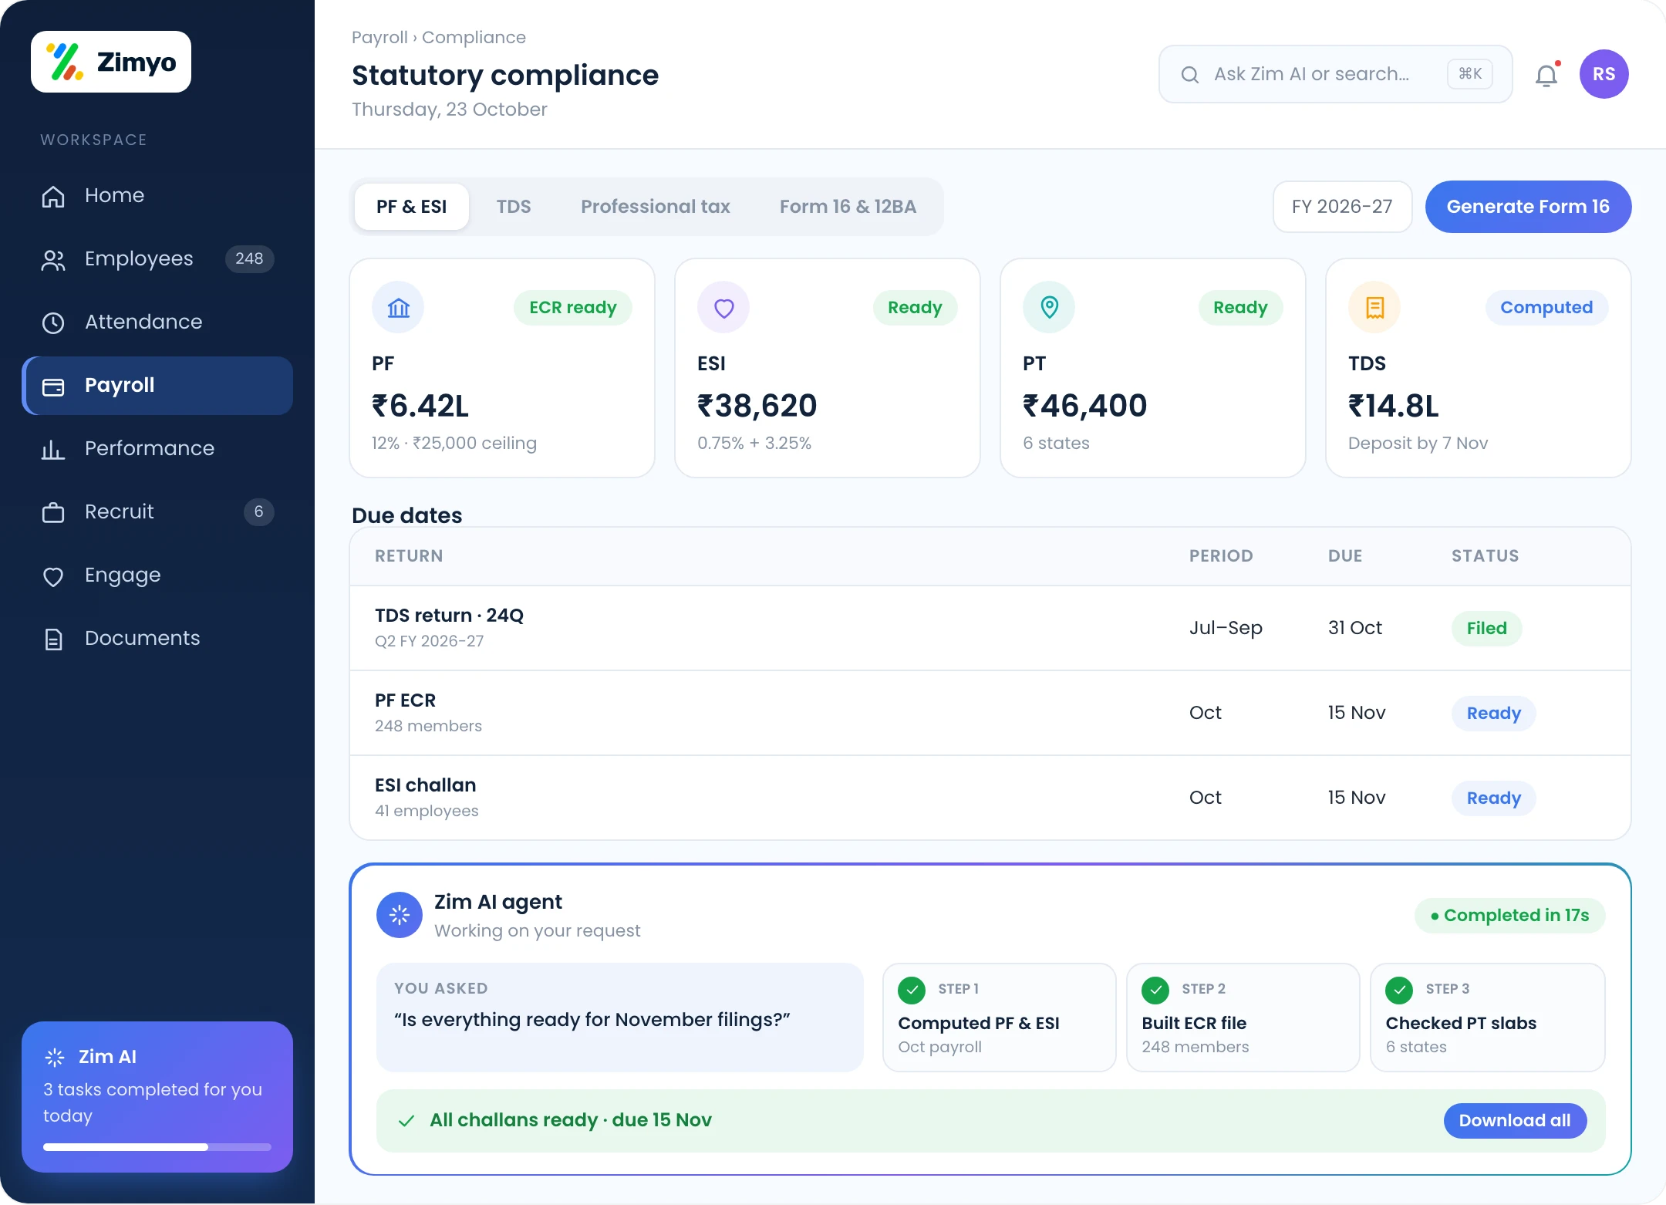
Task: Switch to the PF & ESI tab
Action: click(412, 207)
